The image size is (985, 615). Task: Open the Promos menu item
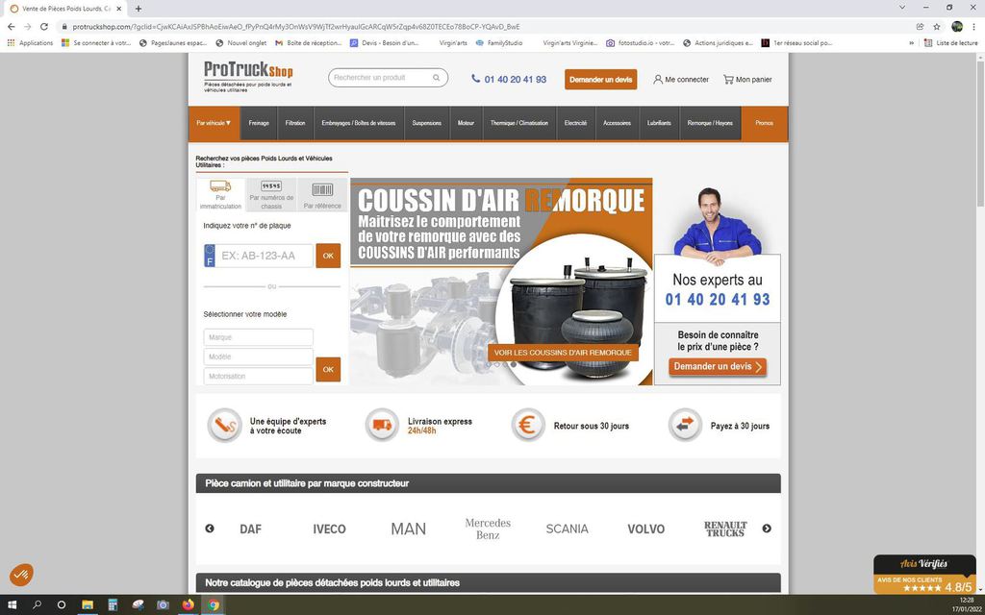tap(765, 123)
